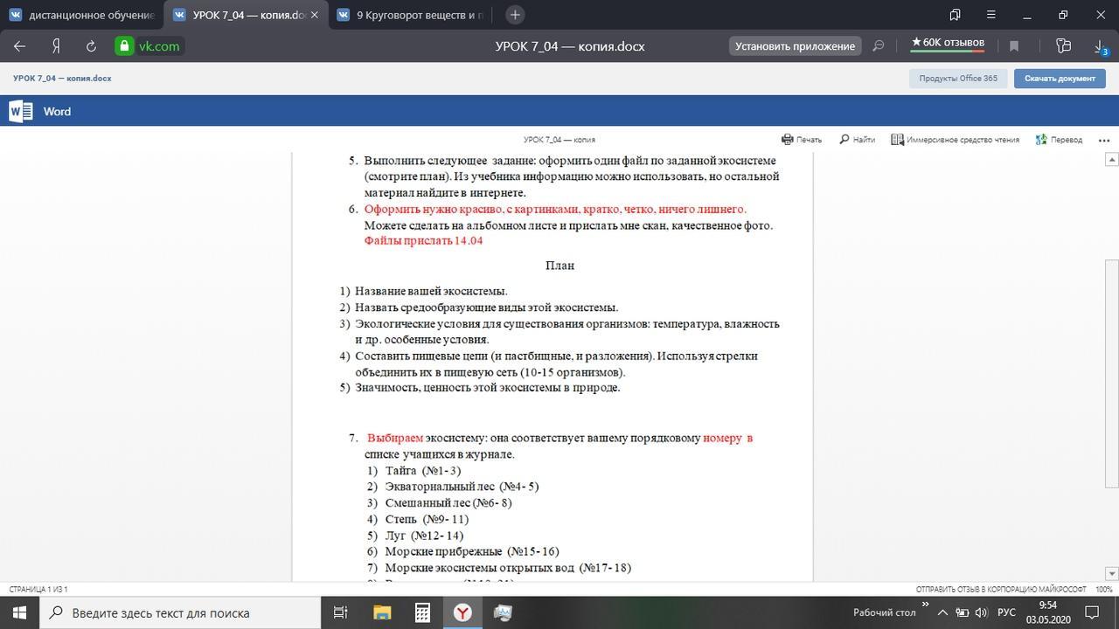Screen dimensions: 1119x629
Task: Open the tab collections icon in title bar
Action: (x=955, y=15)
